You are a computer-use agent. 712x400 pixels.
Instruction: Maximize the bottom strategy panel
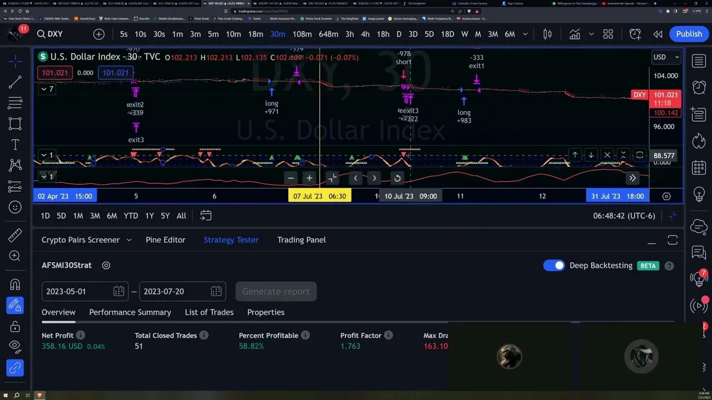(x=673, y=240)
